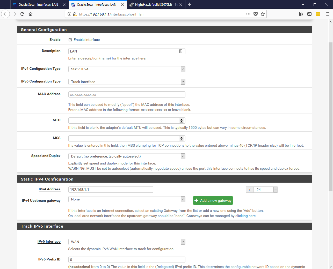The image size is (333, 269).
Task: Open the Firefox hamburger menu
Action: click(328, 14)
